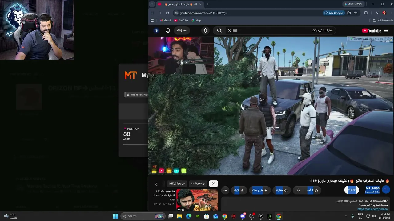Open the apps grid in bookmarks bar

(x=152, y=21)
